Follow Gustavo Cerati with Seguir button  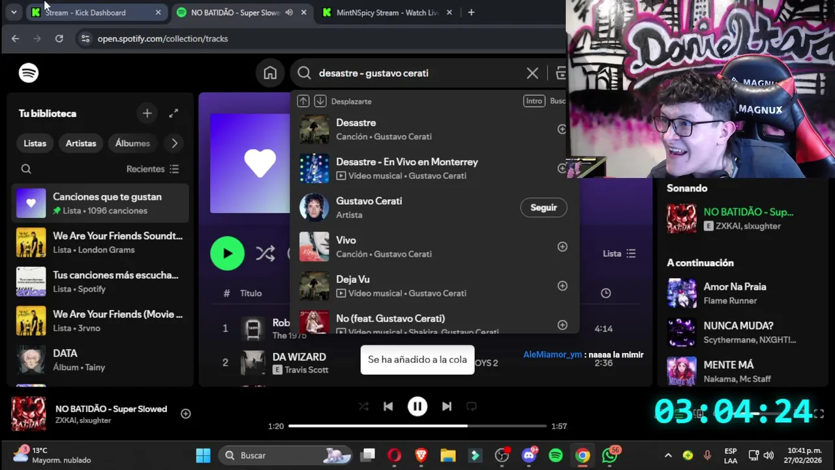click(x=543, y=208)
